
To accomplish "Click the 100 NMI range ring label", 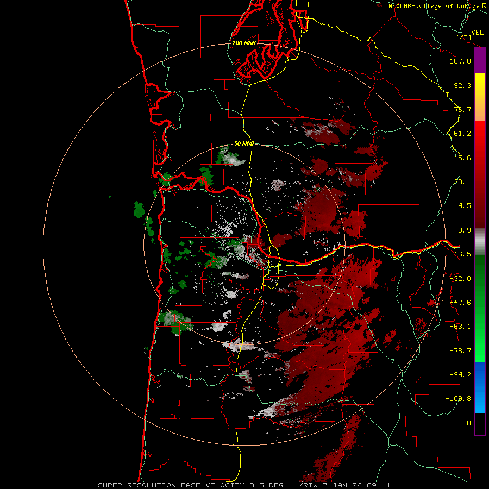I will (x=244, y=43).
